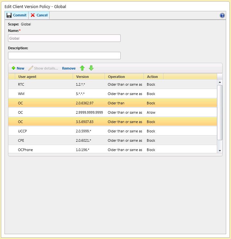Screen dimensions: 231x239
Task: Select the OC 2.9999.9999.9999 Allow row
Action: (x=113, y=112)
